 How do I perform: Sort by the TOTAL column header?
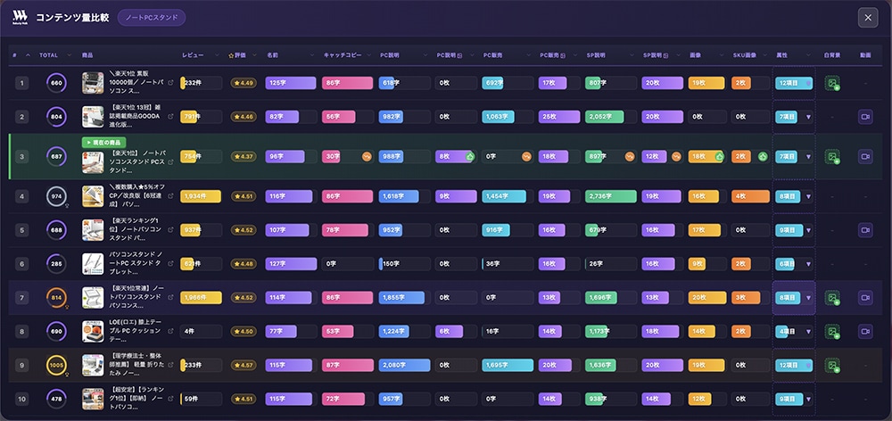pos(49,55)
